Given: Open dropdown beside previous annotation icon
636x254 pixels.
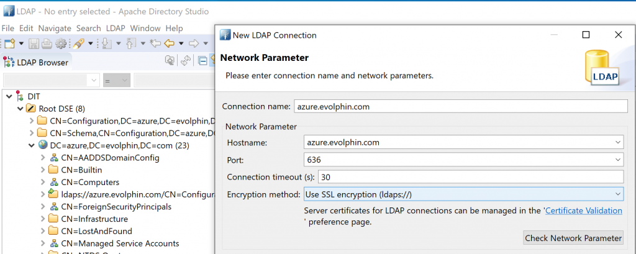Looking at the screenshot, I should [143, 43].
